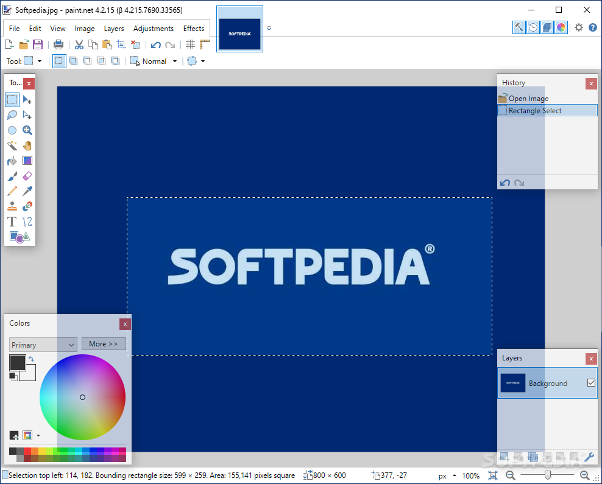Image resolution: width=602 pixels, height=484 pixels.
Task: Toggle the History window button top right
Action: (x=533, y=27)
